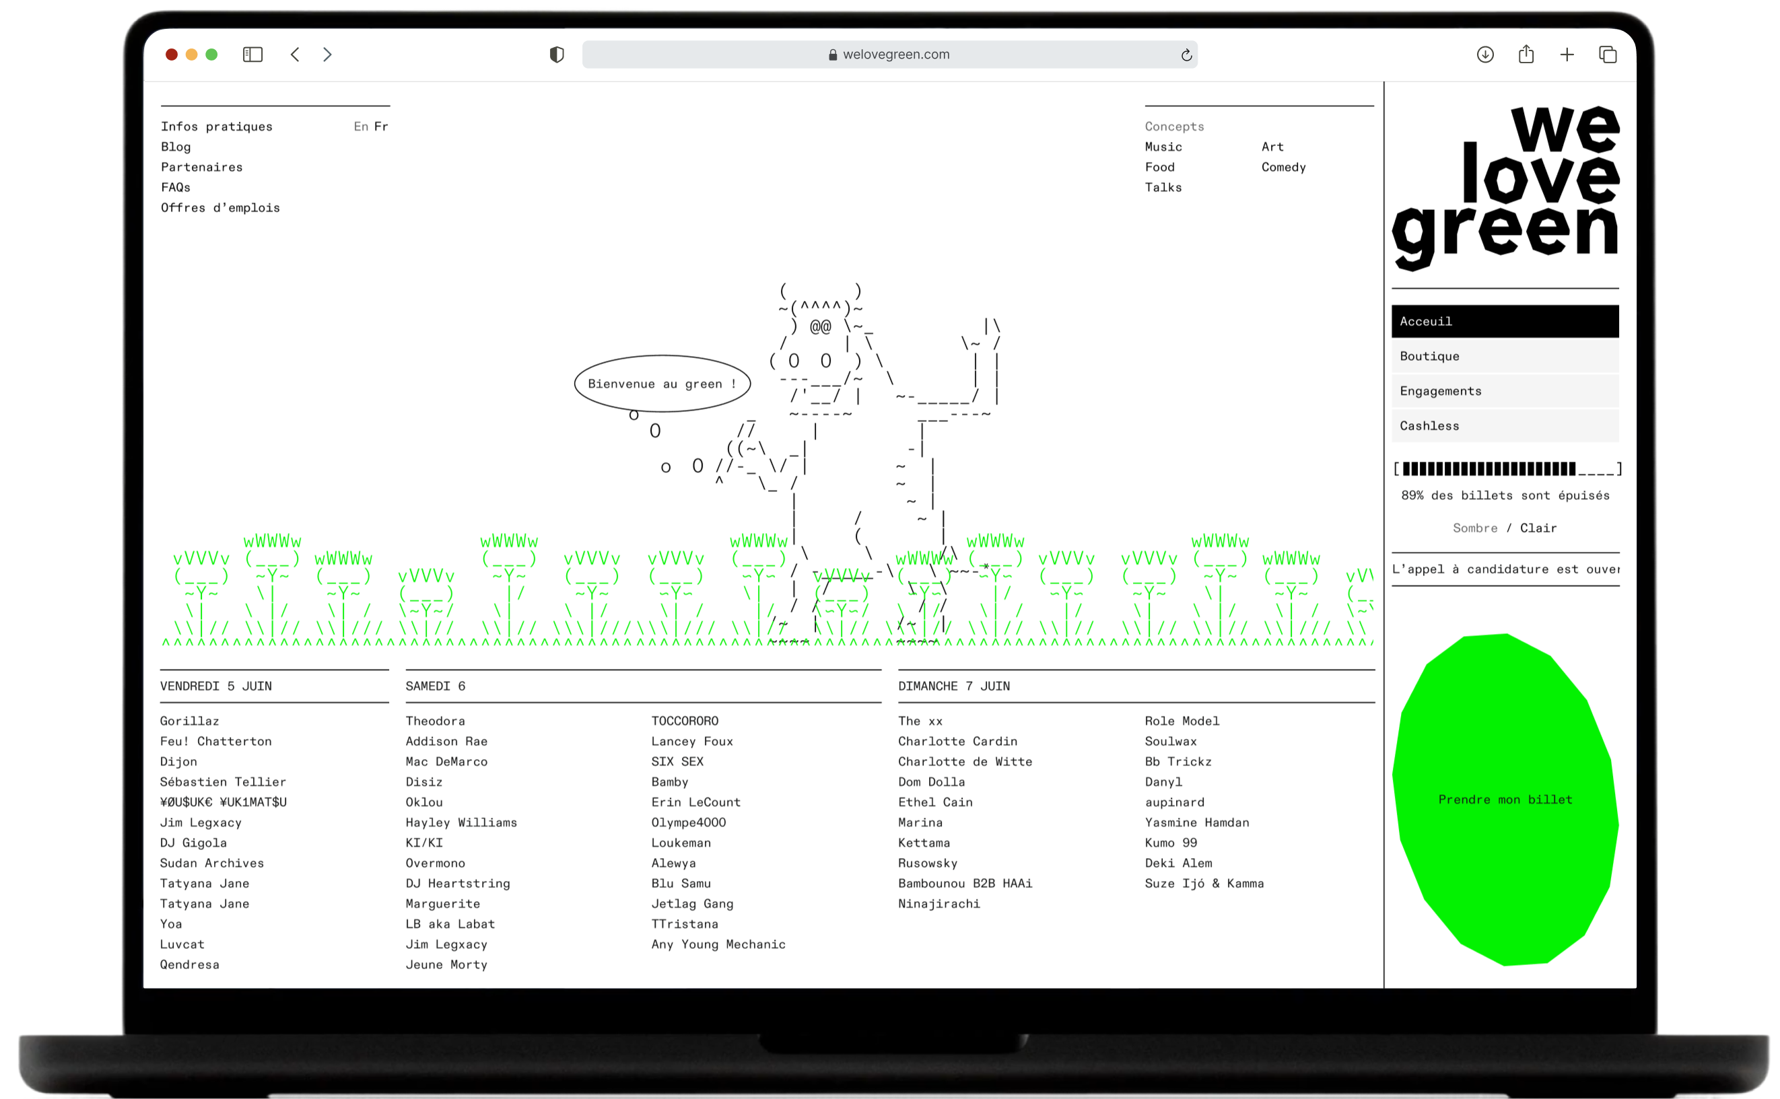This screenshot has height=1099, width=1780.
Task: Open the downloads icon in toolbar
Action: [x=1484, y=55]
